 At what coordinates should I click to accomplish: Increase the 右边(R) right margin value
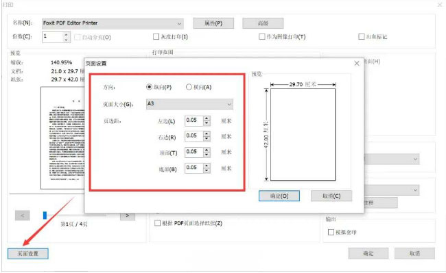207,134
